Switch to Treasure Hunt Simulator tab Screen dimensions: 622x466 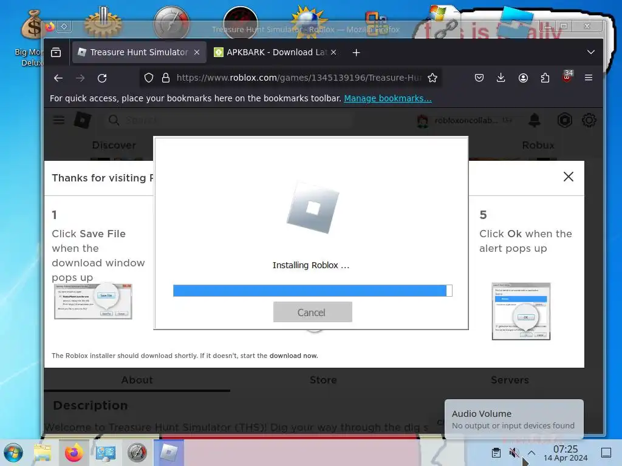139,52
